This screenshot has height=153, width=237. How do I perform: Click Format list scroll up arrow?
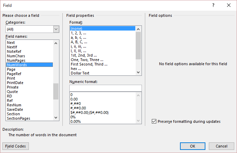tap(138, 29)
